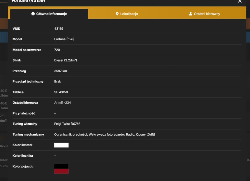Click the person icon beside Ostatni kierowcy
250x181 pixels.
190,14
